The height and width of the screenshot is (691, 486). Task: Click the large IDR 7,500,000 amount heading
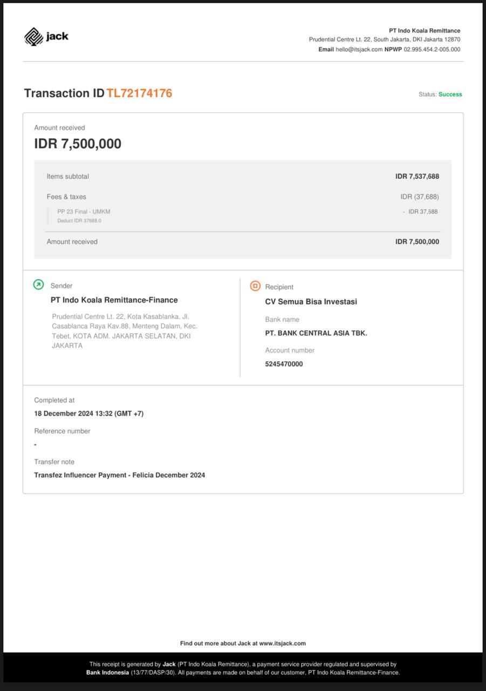tap(78, 144)
